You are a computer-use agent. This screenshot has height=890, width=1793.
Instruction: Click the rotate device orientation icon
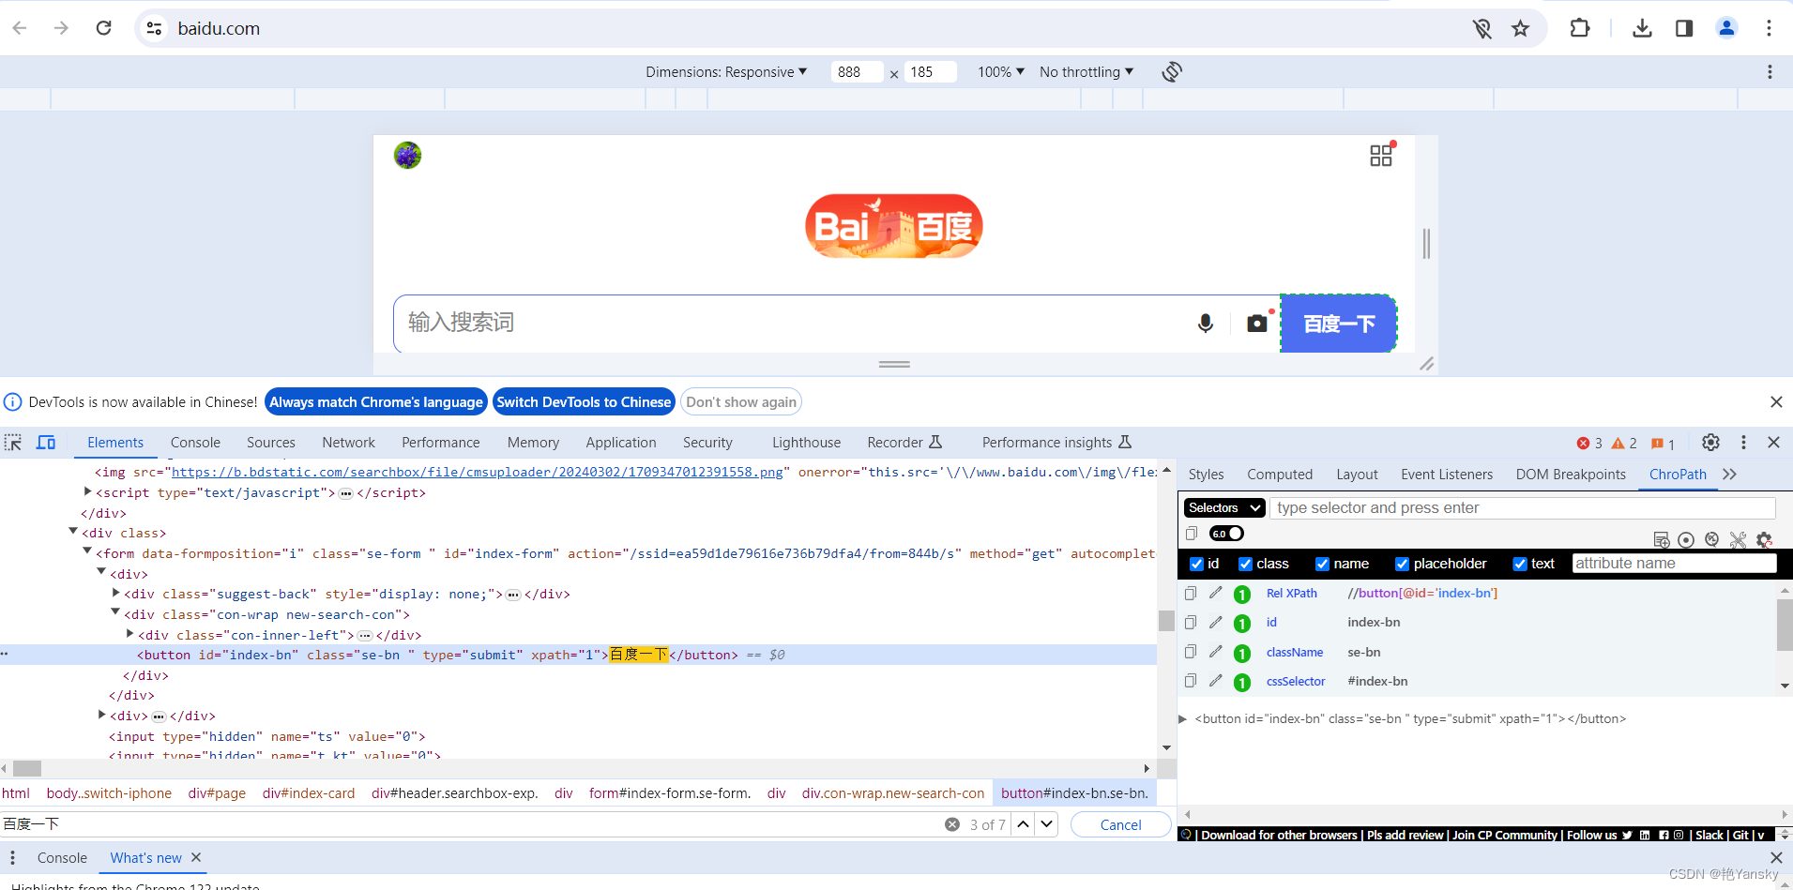click(x=1172, y=72)
